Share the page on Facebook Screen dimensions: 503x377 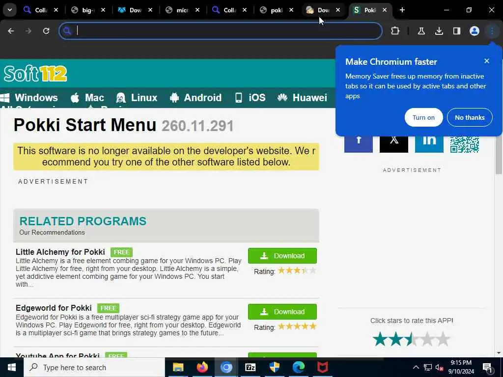(359, 144)
